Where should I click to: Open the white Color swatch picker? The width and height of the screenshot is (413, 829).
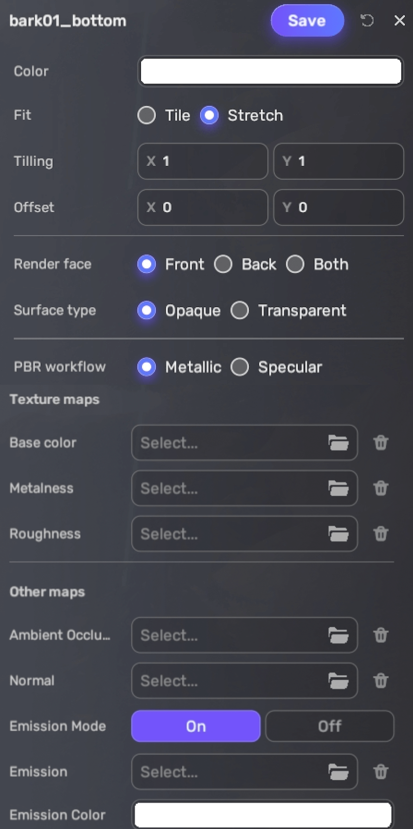coord(271,71)
